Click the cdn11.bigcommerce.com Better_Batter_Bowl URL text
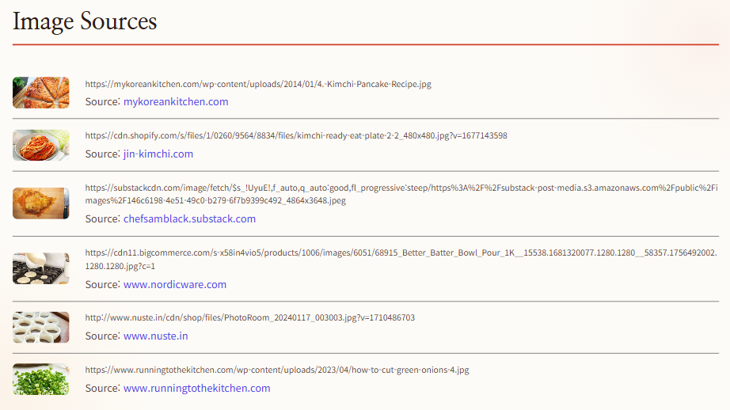The height and width of the screenshot is (410, 730). 401,259
